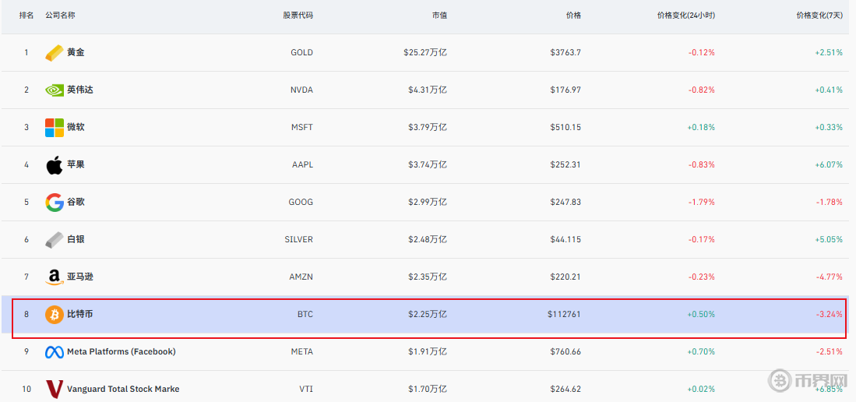Click the gold bar icon
Screen dimensions: 856x402
pyautogui.click(x=54, y=53)
